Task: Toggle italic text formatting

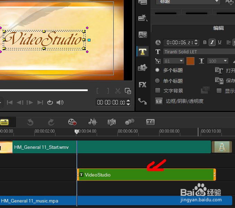Action: tap(212, 42)
